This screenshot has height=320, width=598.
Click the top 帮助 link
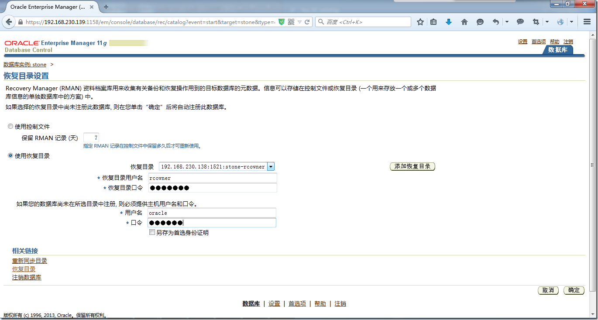[554, 41]
